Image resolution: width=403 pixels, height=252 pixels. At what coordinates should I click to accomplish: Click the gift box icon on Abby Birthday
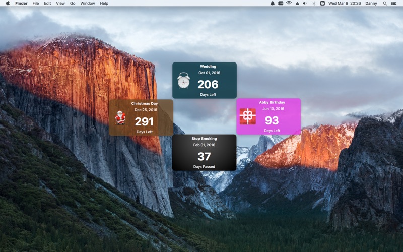coord(247,116)
